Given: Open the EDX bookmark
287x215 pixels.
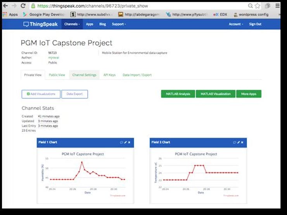Looking at the screenshot, I should [220, 14].
